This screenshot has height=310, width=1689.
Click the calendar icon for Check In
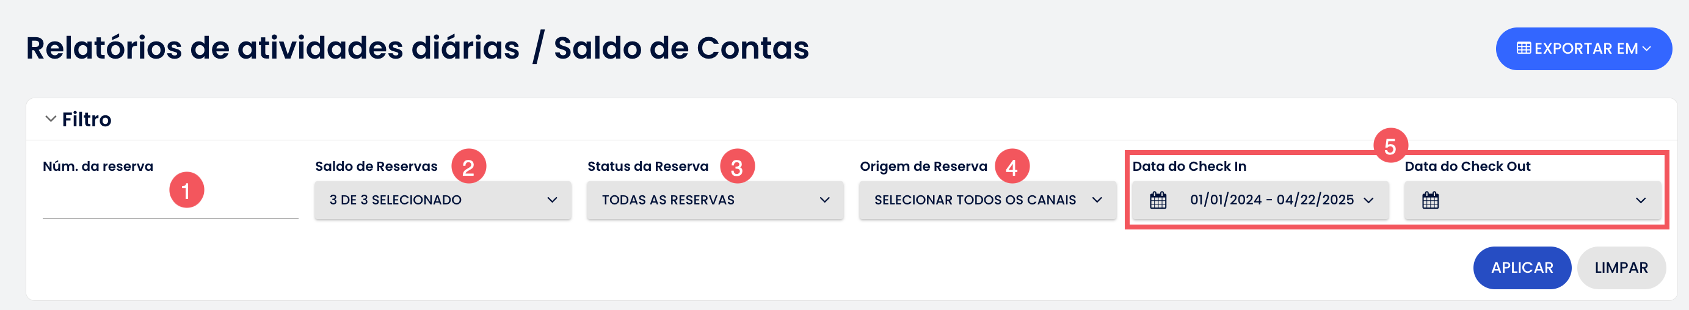click(x=1158, y=200)
